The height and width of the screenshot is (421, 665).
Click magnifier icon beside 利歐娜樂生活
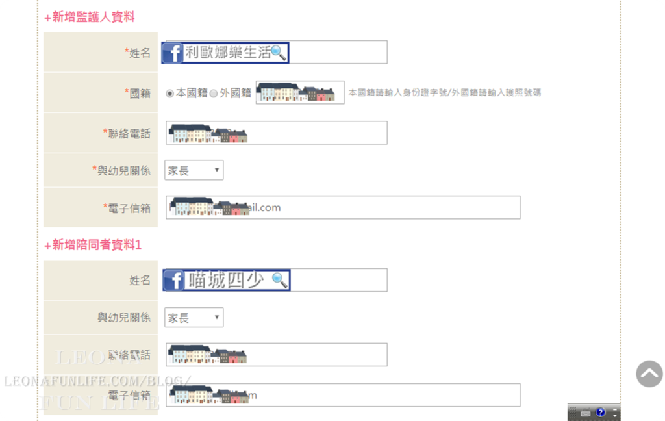[279, 53]
